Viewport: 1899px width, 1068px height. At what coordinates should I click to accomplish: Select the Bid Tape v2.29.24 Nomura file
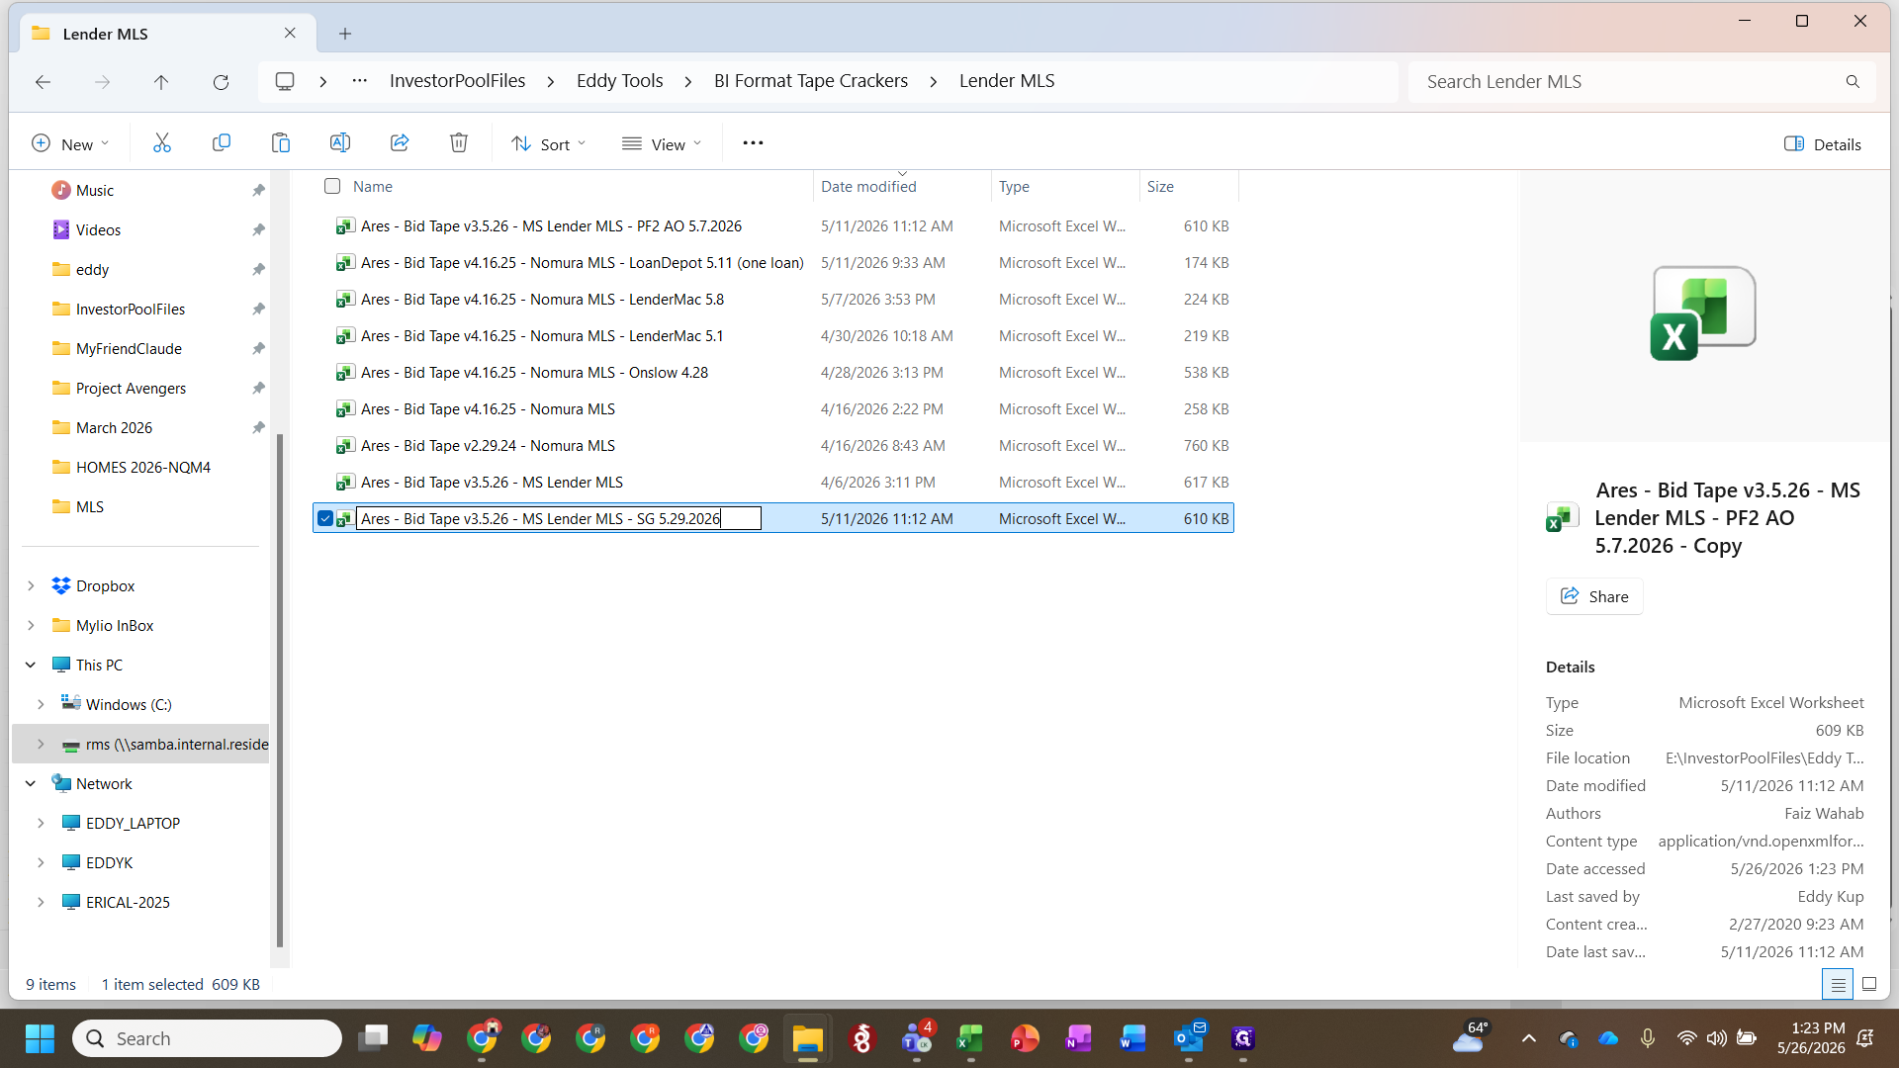488,445
